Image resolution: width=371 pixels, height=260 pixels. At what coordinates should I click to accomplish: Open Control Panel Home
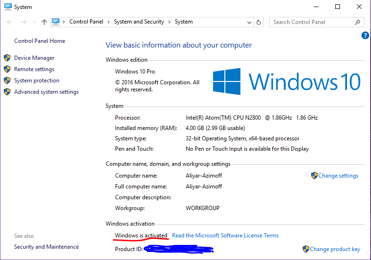(40, 41)
